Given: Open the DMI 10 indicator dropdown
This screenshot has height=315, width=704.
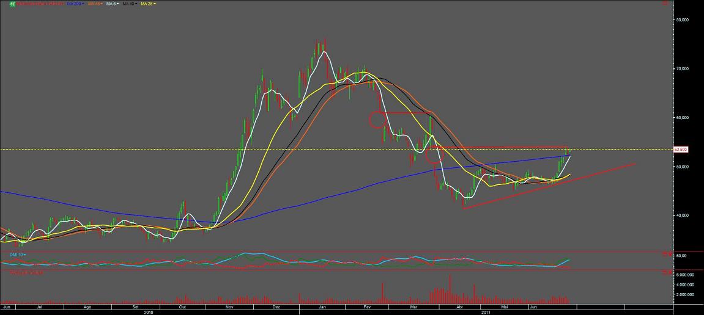Looking at the screenshot, I should (x=18, y=255).
